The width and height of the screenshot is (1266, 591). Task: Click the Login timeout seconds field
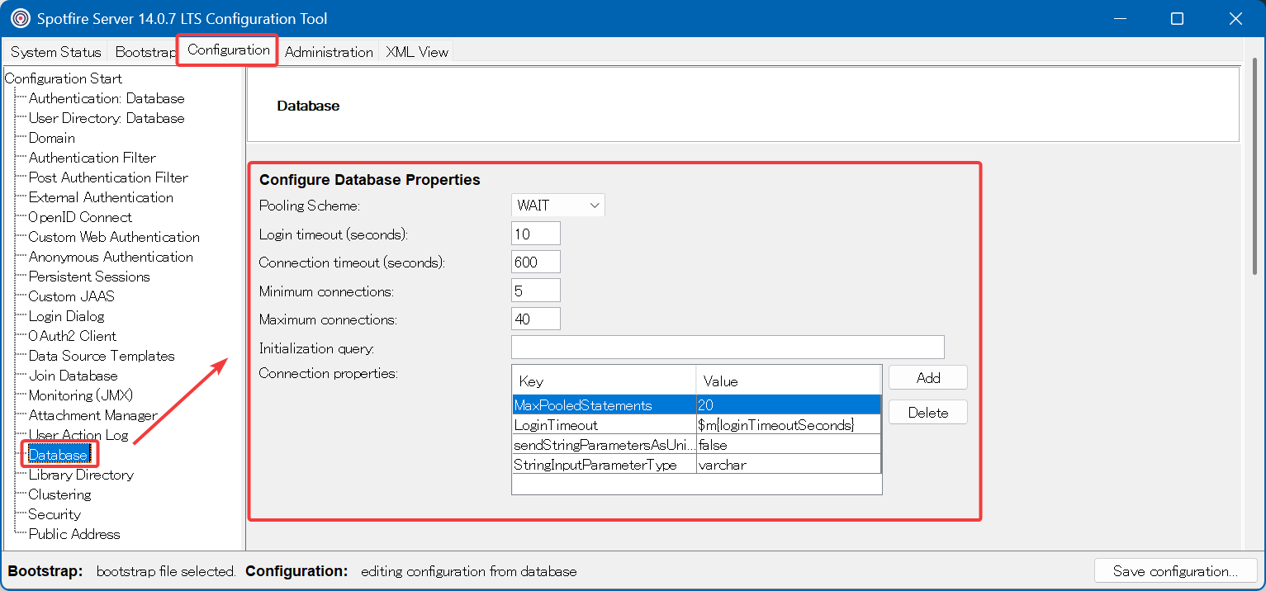click(536, 234)
